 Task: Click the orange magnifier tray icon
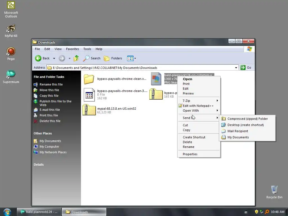tap(267, 212)
